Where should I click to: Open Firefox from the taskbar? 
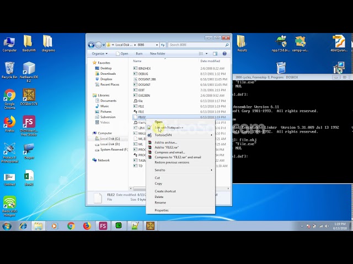(87, 226)
